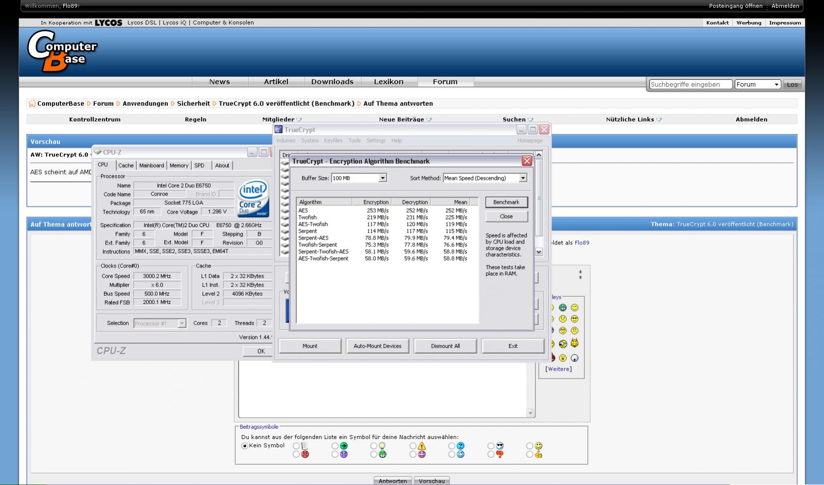Select the warning triangle radio button
The width and height of the screenshot is (824, 485).
413,446
